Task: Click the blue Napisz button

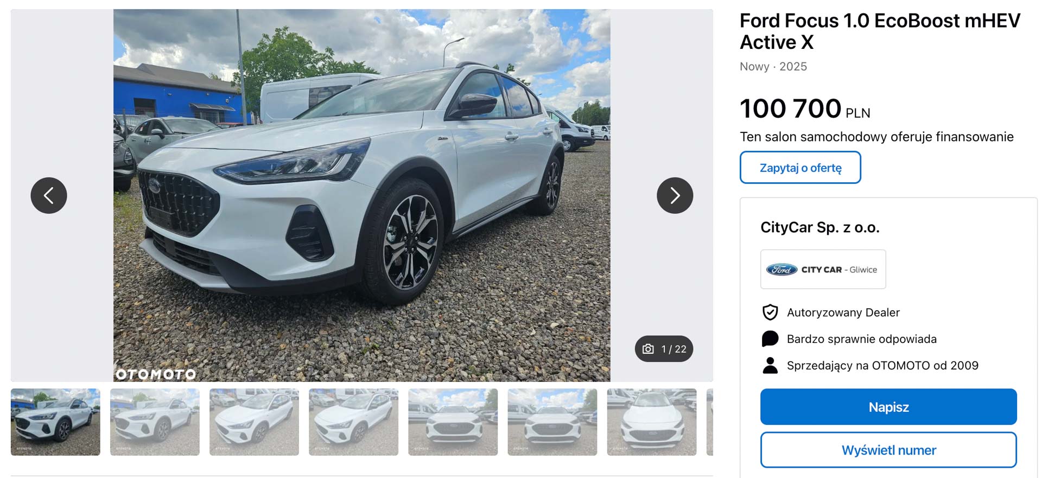Action: point(888,407)
